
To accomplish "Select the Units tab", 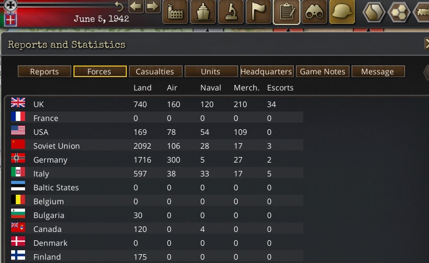I will [x=210, y=72].
